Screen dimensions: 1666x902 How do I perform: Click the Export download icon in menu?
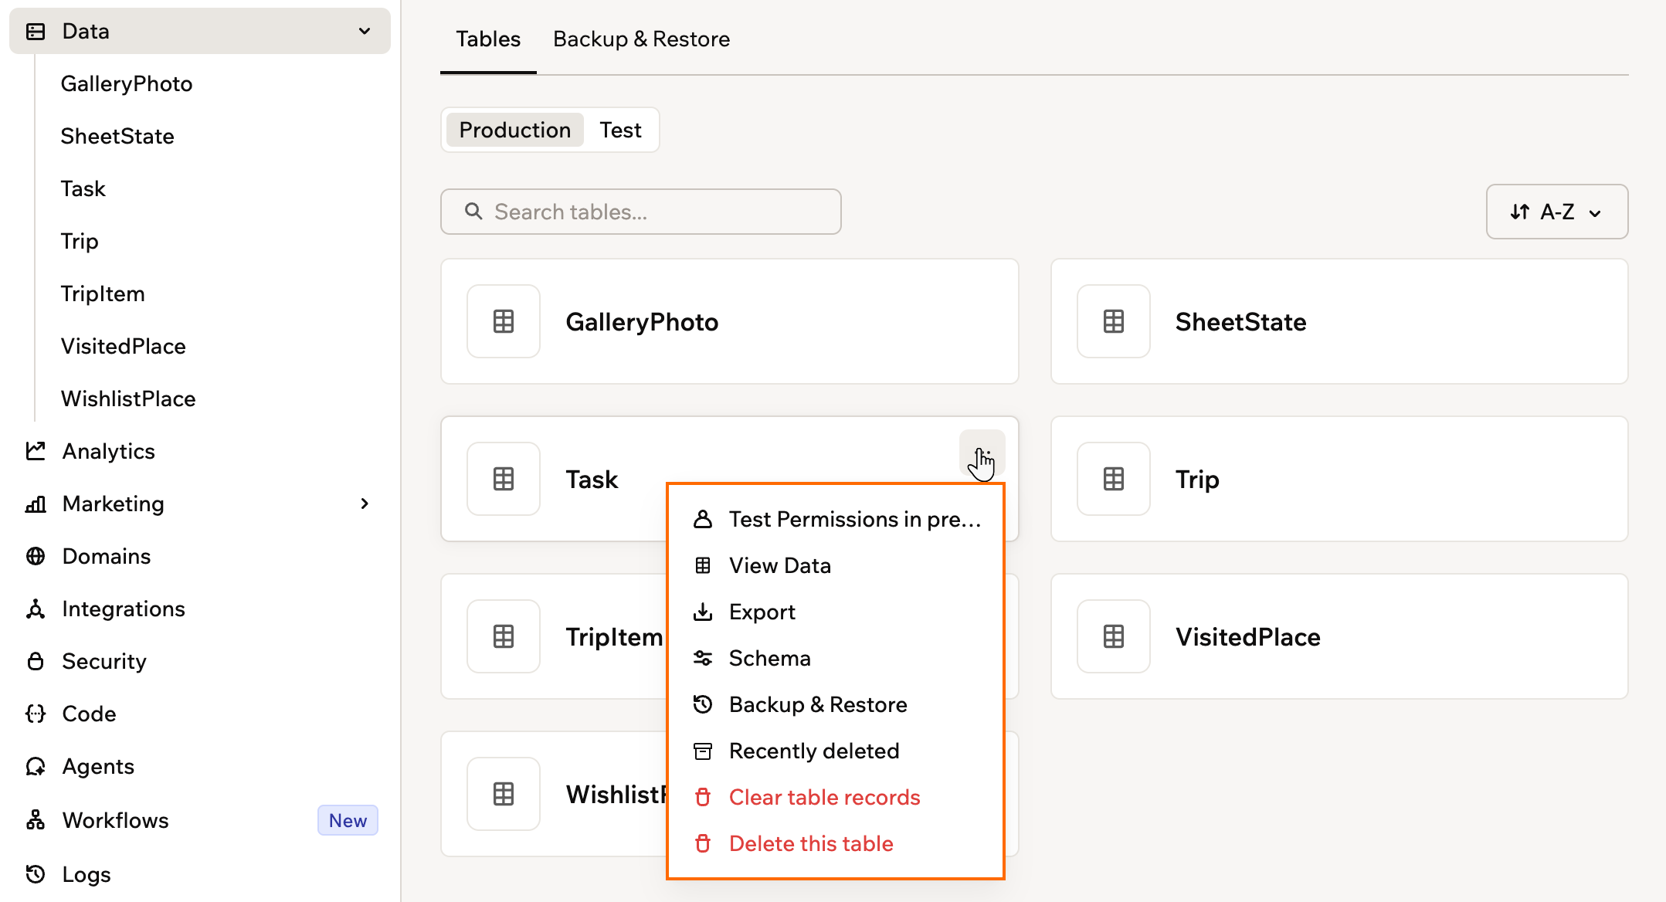[x=703, y=612]
